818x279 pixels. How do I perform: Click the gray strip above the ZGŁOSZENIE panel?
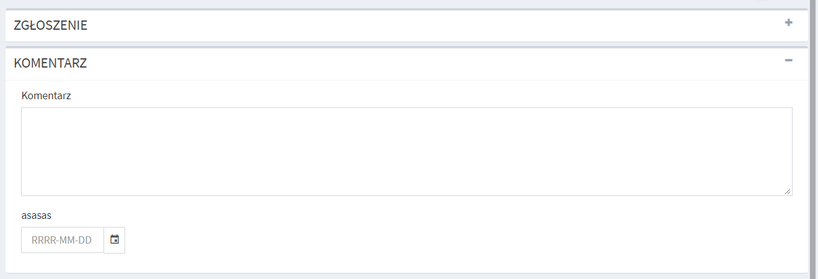[x=407, y=9]
